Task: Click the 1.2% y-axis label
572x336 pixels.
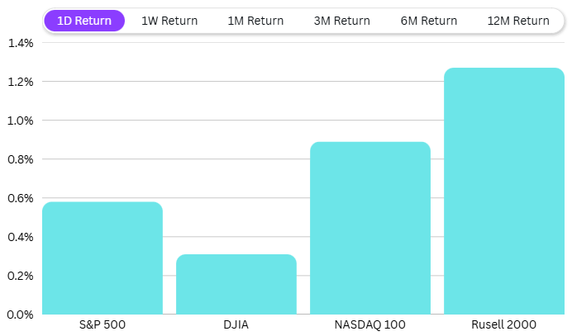Action: (x=20, y=82)
